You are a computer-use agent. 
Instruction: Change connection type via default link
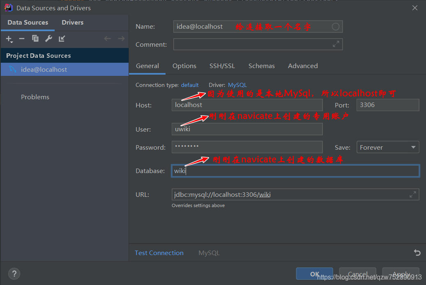pos(190,85)
